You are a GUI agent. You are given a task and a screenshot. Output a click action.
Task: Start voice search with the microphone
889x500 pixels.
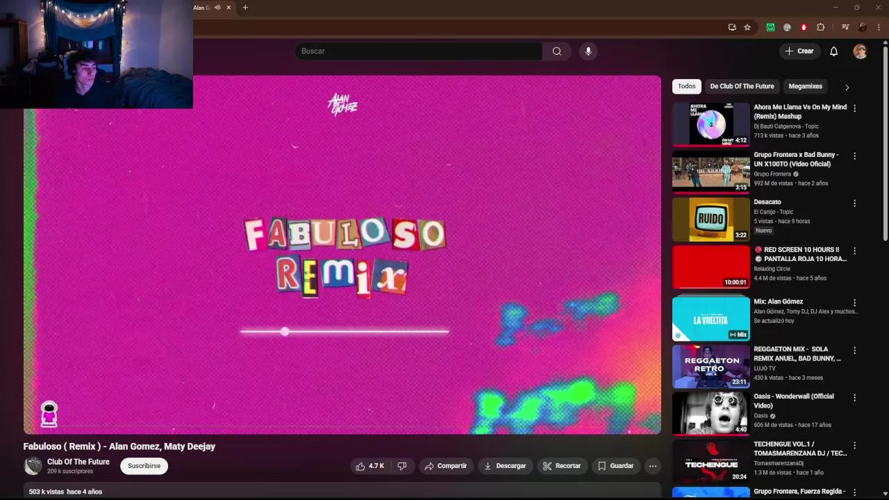588,51
